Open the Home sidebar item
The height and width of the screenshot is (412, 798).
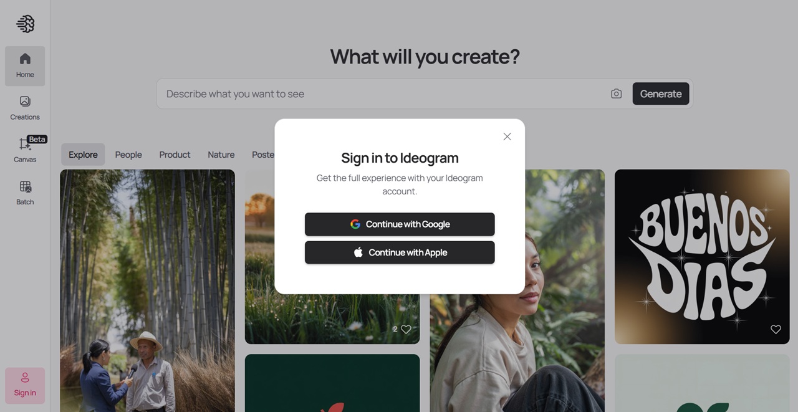pyautogui.click(x=25, y=66)
